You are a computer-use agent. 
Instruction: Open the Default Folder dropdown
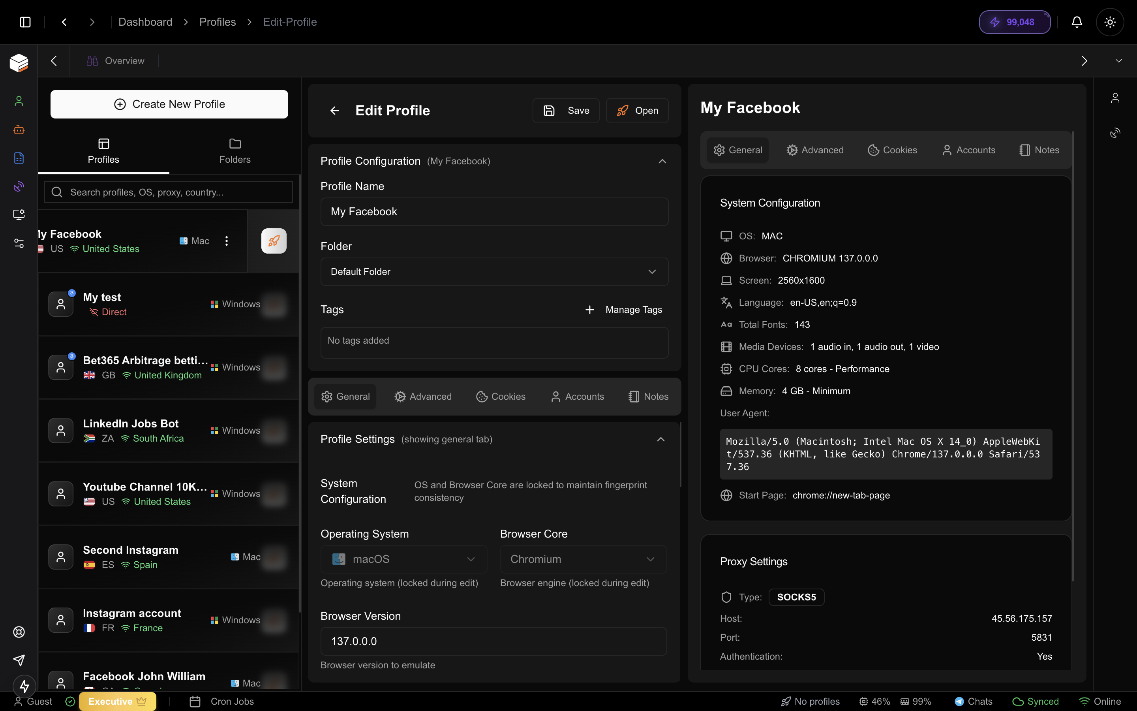[x=494, y=272]
